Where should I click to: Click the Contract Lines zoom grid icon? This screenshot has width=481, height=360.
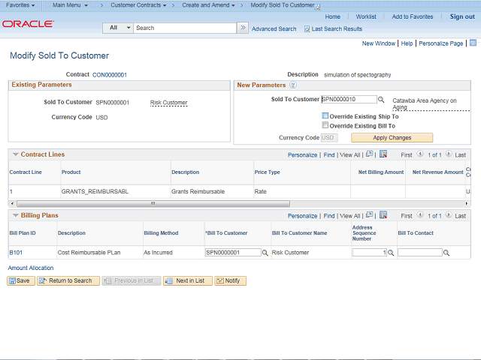(x=370, y=154)
